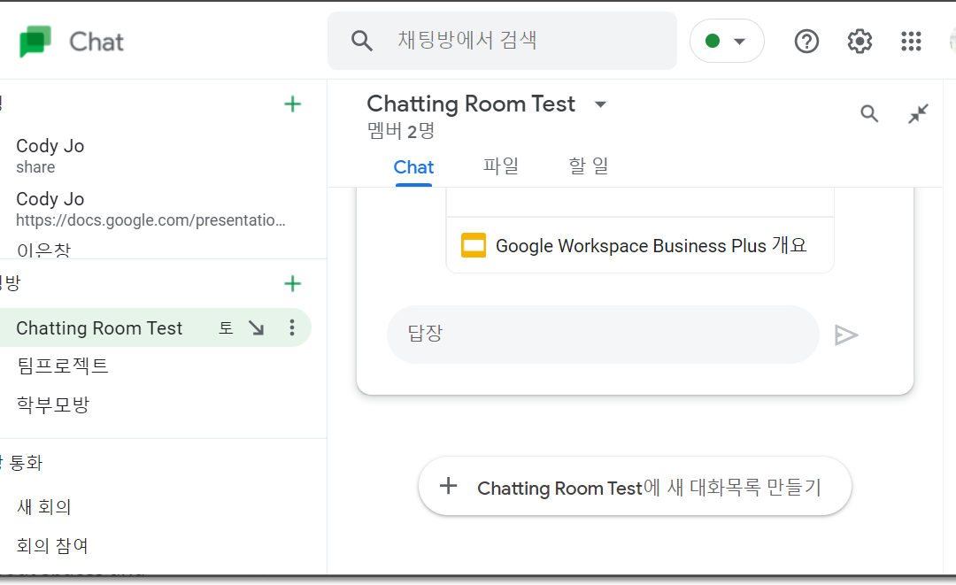
Task: Click the 채팅방에서 검색 search field
Action: pyautogui.click(x=502, y=41)
